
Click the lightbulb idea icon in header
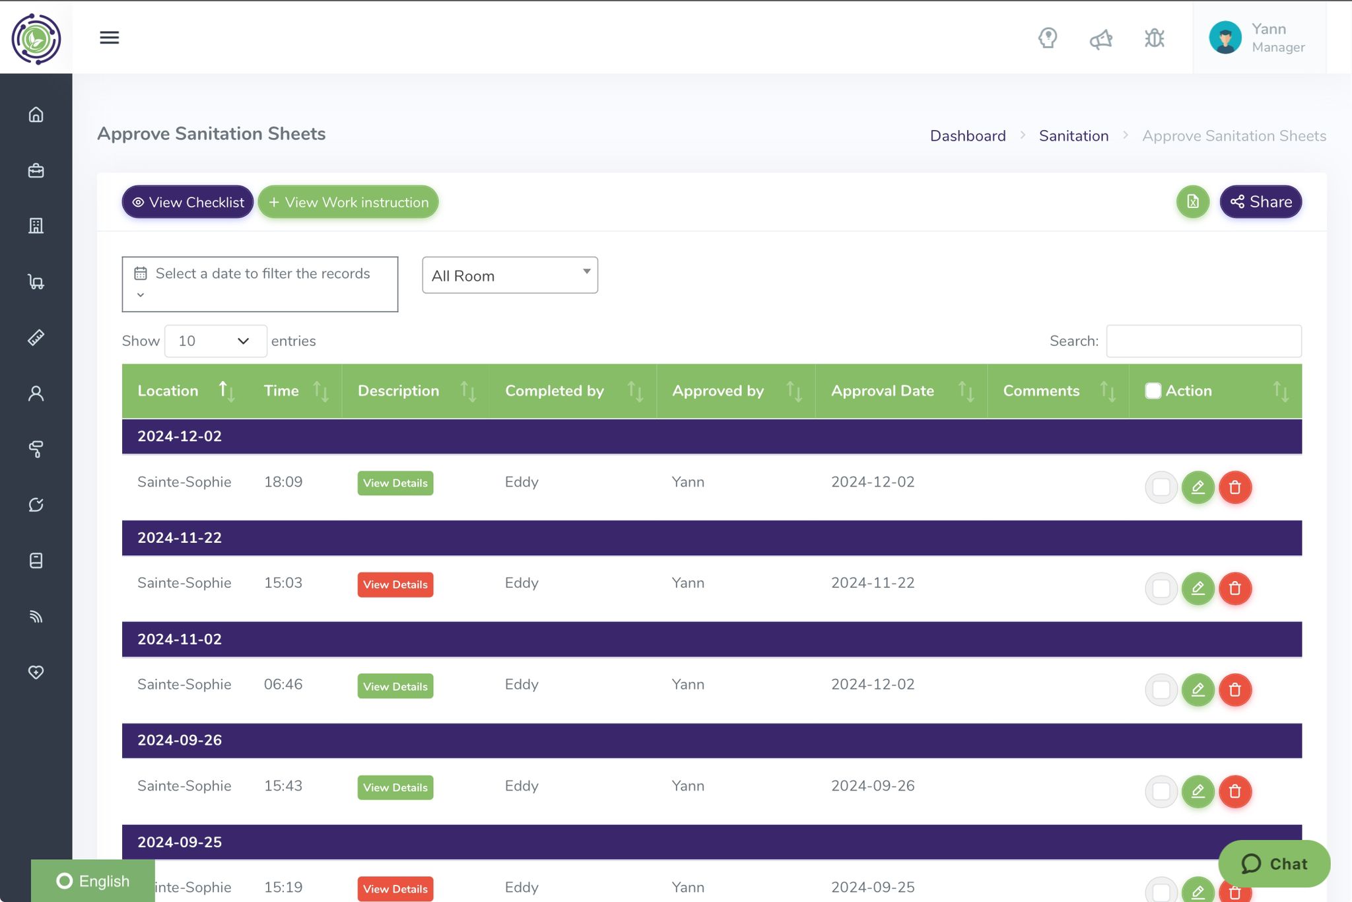click(x=1048, y=38)
